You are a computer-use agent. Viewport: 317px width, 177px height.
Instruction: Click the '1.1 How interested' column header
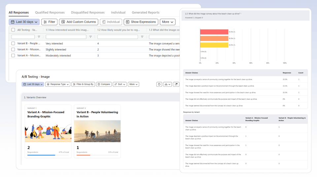(x=67, y=30)
